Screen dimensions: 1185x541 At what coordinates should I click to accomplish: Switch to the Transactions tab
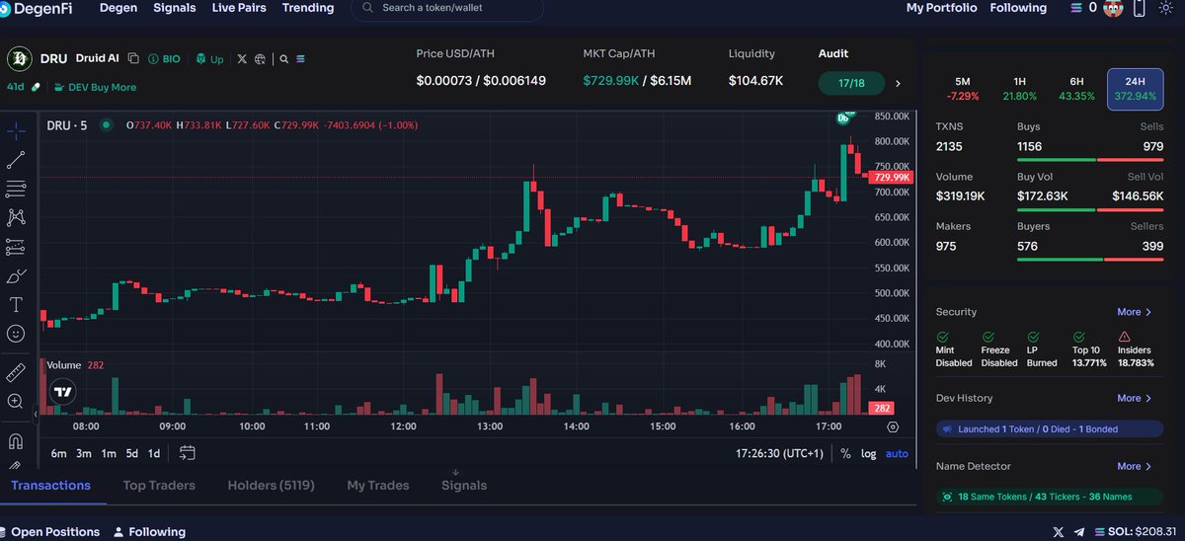pos(50,485)
